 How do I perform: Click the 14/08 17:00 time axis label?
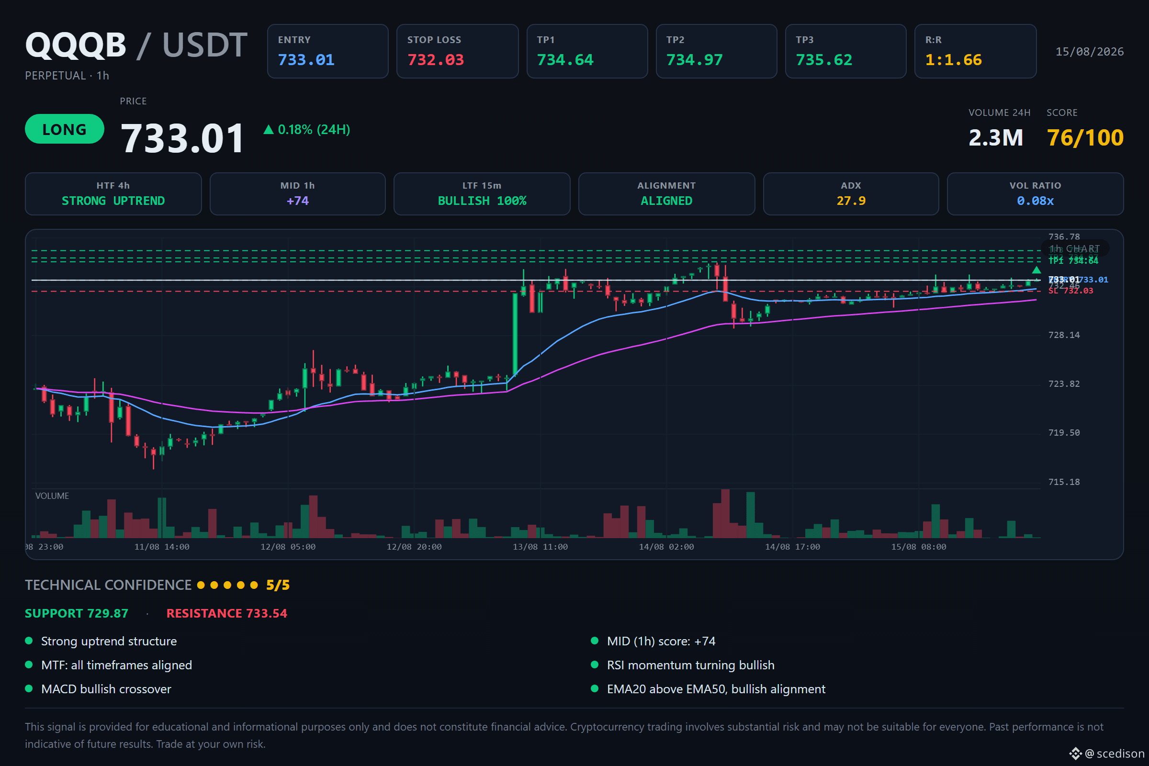[x=792, y=547]
